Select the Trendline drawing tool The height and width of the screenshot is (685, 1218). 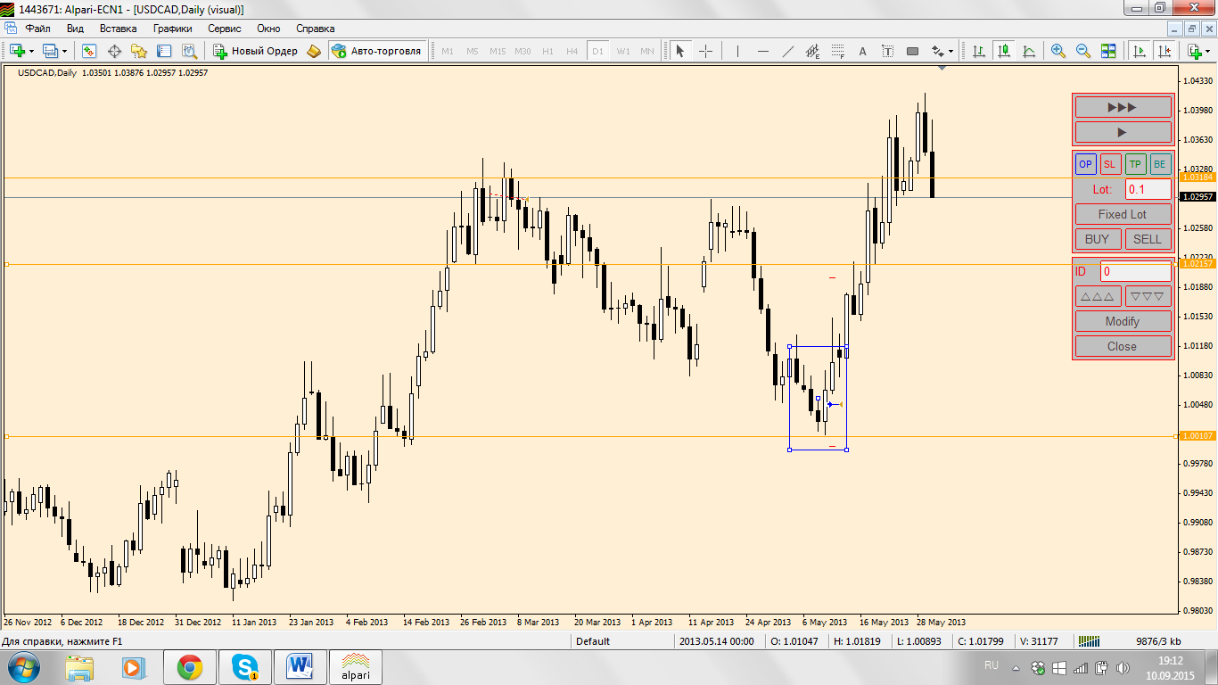click(787, 51)
